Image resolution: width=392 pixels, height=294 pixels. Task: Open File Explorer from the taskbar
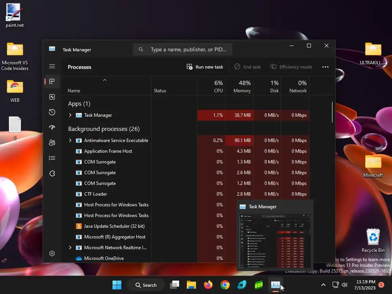click(191, 285)
